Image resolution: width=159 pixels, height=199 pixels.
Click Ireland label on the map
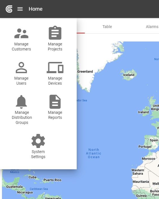point(143,112)
